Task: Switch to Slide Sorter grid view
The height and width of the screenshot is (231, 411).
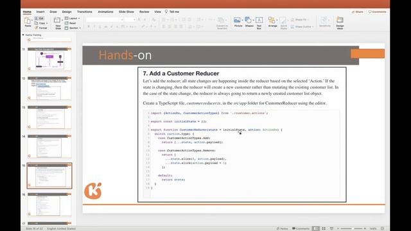Action: [324, 228]
